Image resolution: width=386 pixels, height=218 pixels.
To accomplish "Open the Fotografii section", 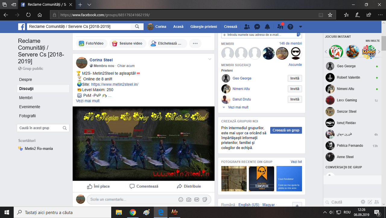I will click(x=27, y=116).
